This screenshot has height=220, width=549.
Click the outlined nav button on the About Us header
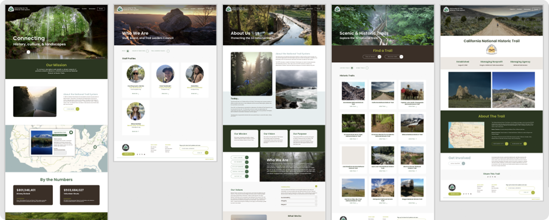319,9
